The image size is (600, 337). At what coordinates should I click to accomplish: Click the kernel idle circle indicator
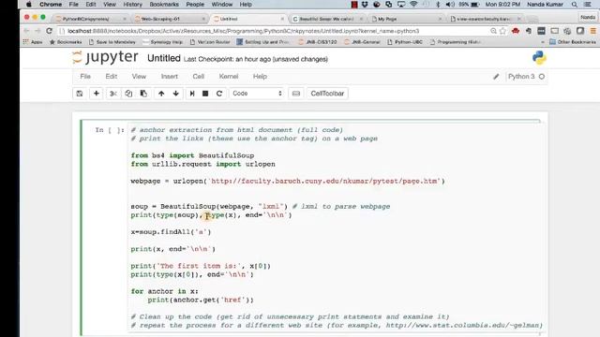coord(542,77)
